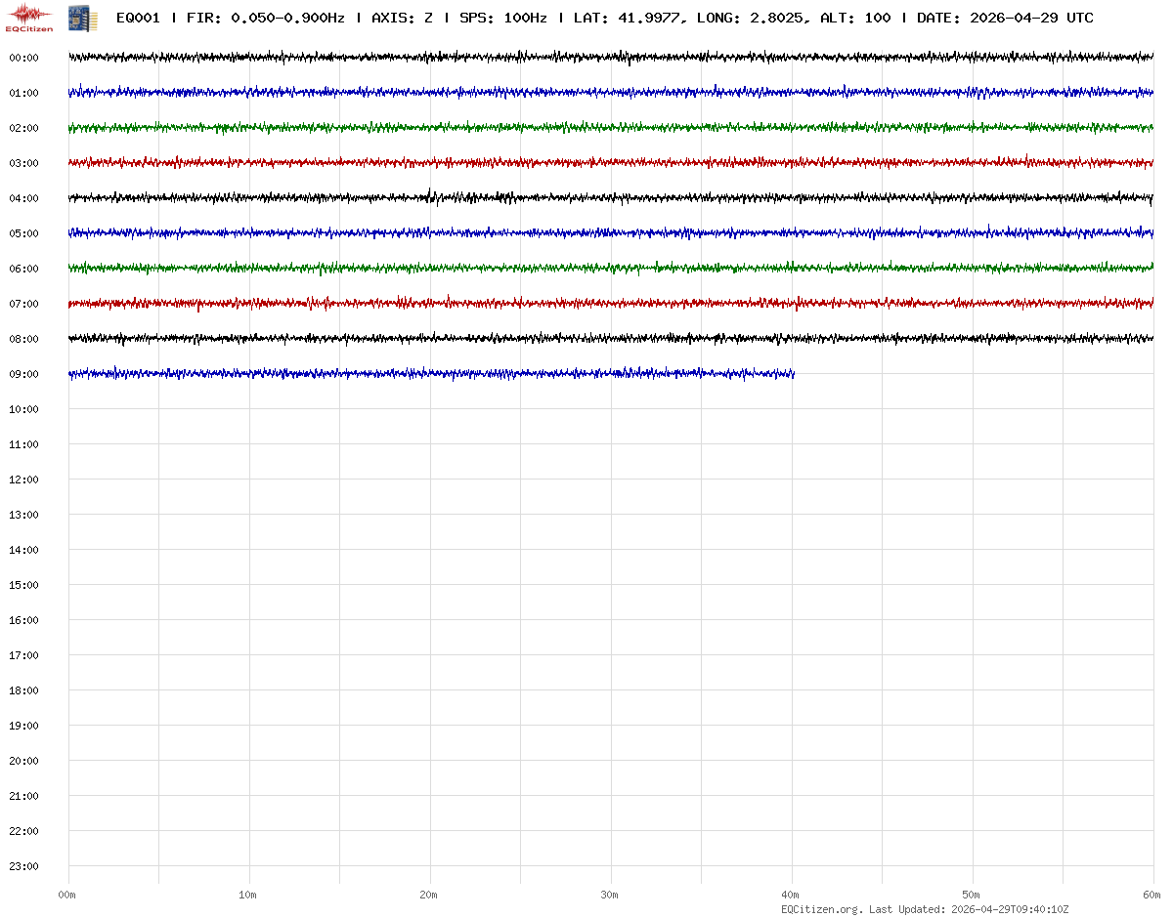The width and height of the screenshot is (1173, 918).
Task: Click the EQCitizen logo in the header
Action: [x=29, y=18]
